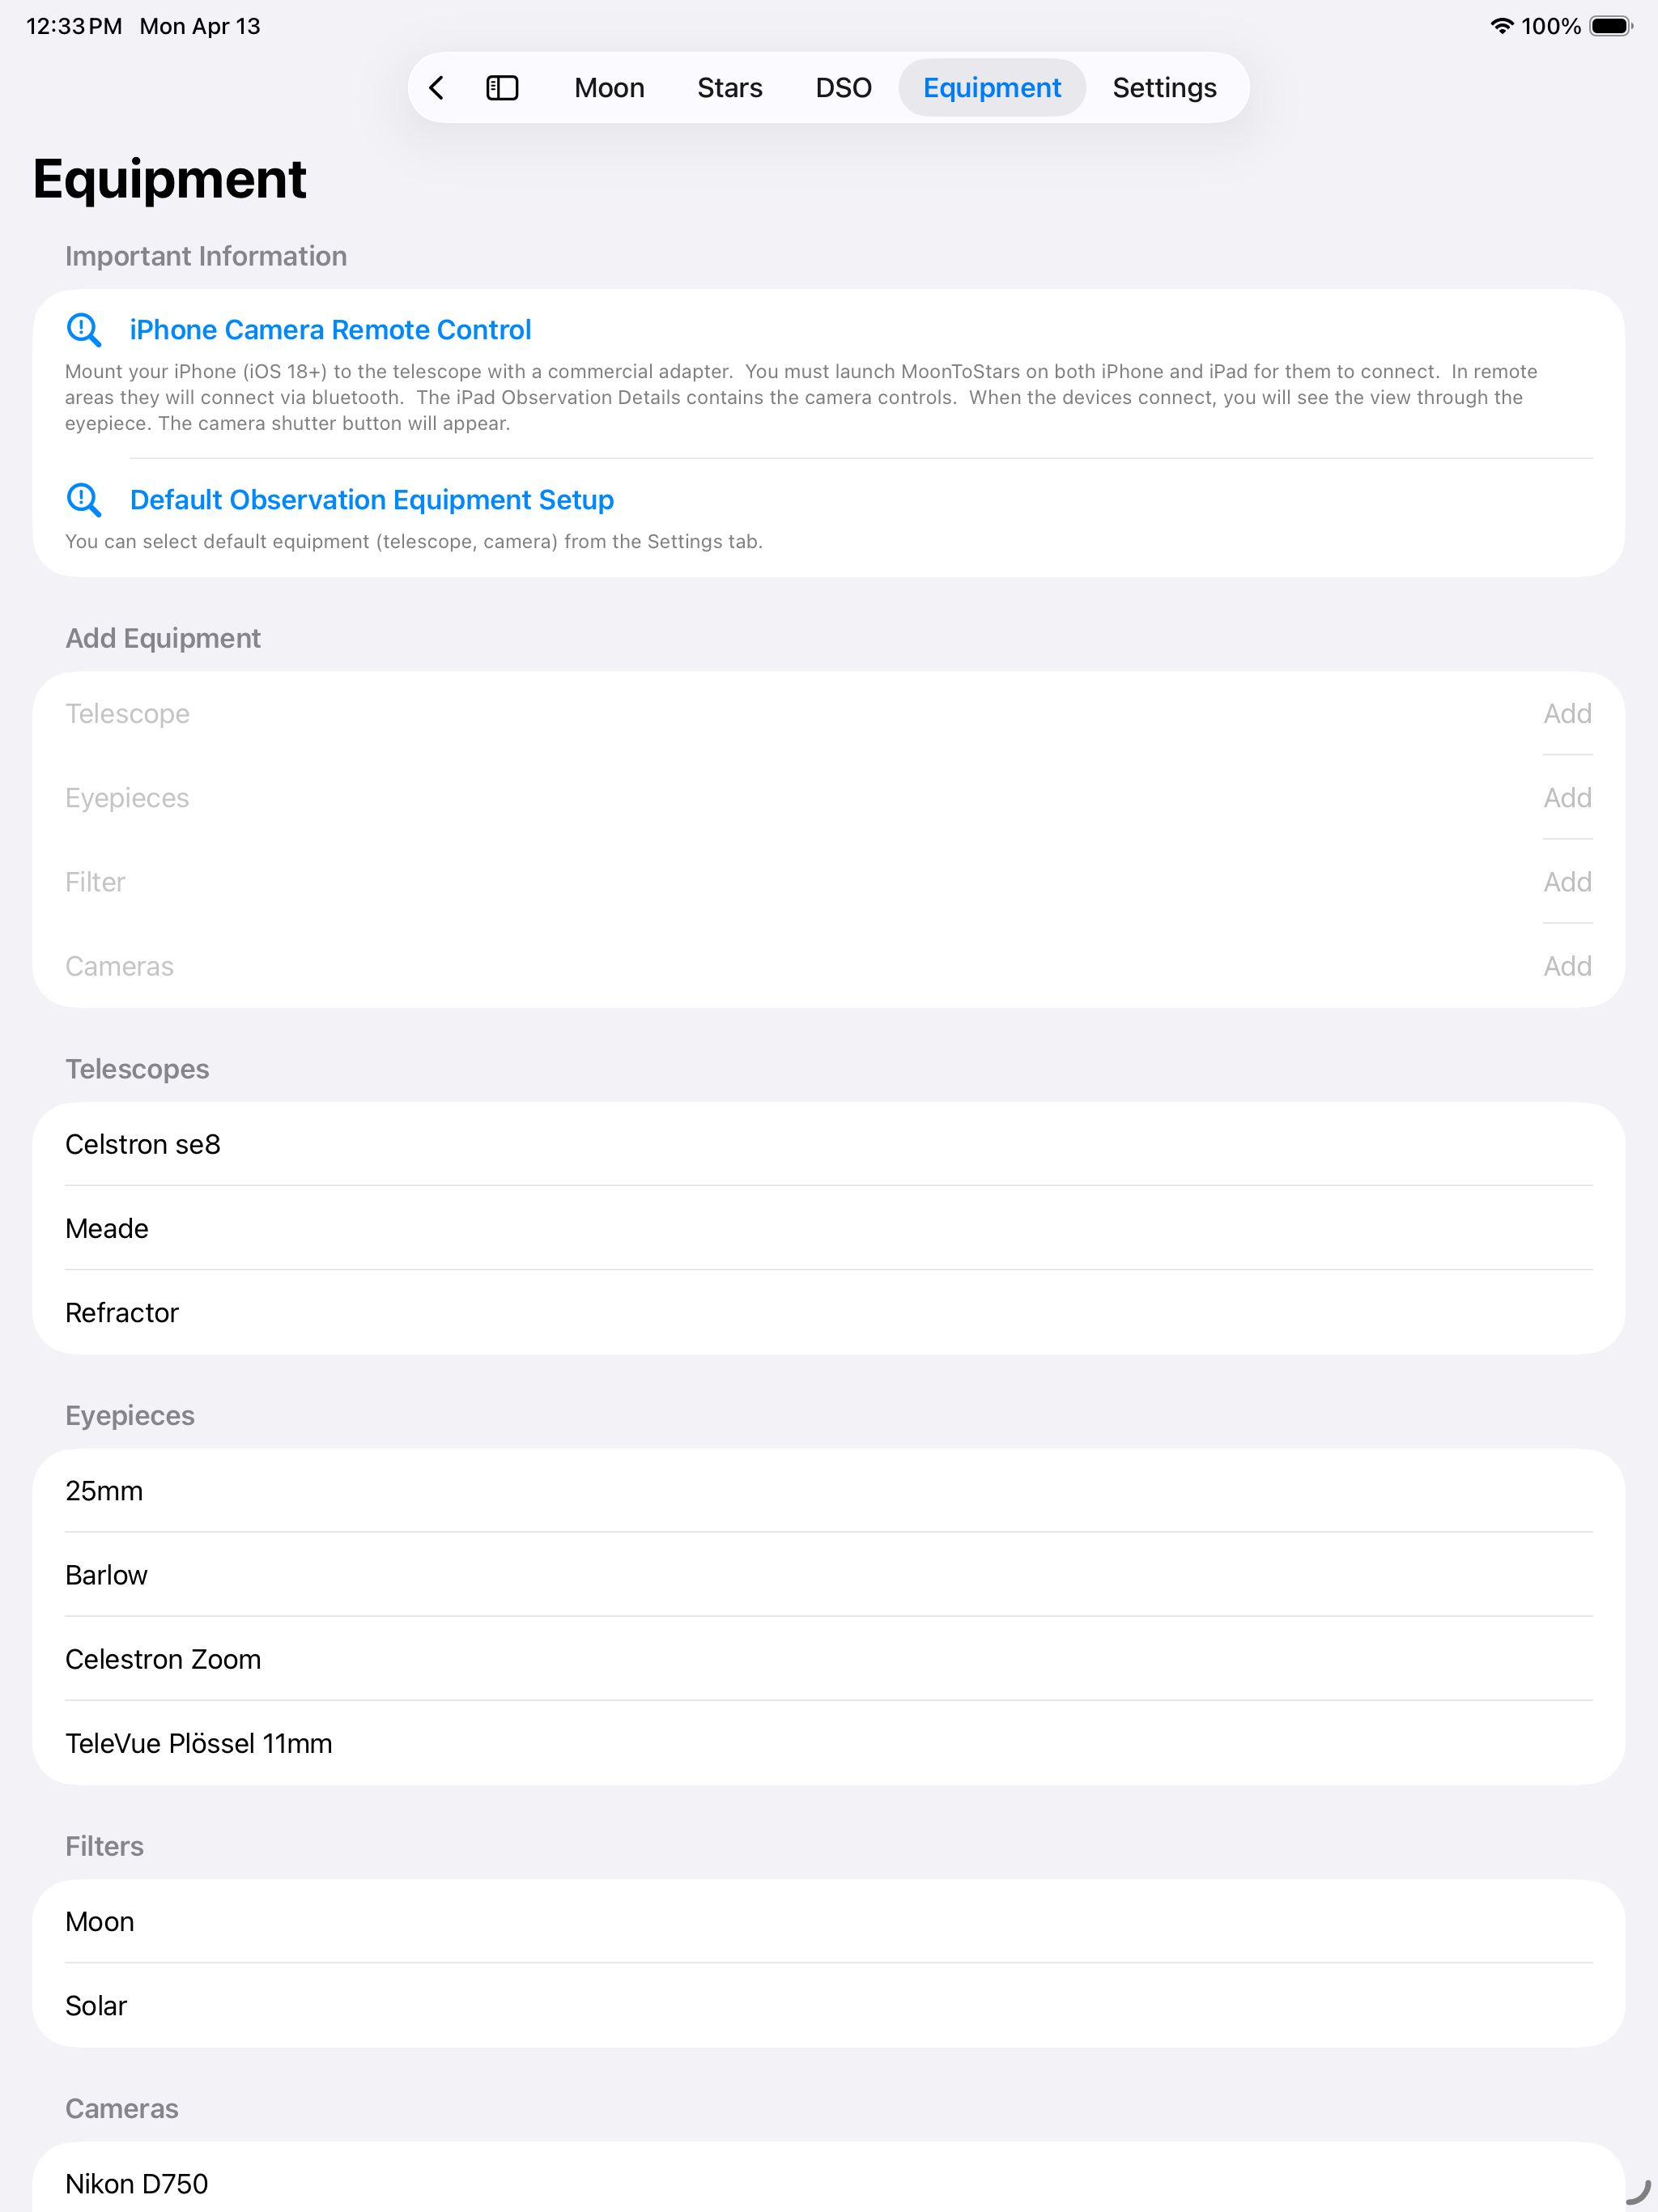
Task: Add a new Filter
Action: pos(1567,882)
